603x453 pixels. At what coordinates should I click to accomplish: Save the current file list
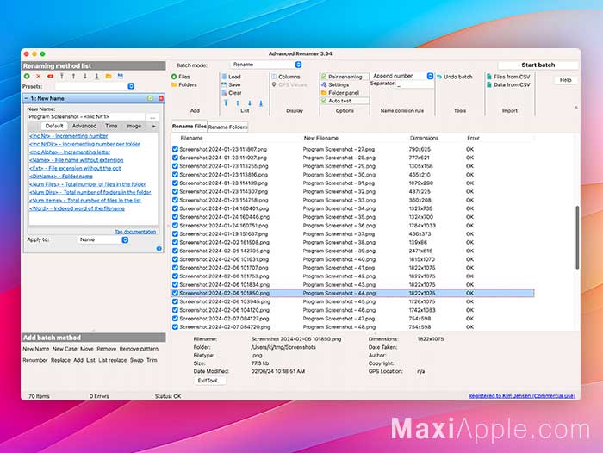(231, 84)
